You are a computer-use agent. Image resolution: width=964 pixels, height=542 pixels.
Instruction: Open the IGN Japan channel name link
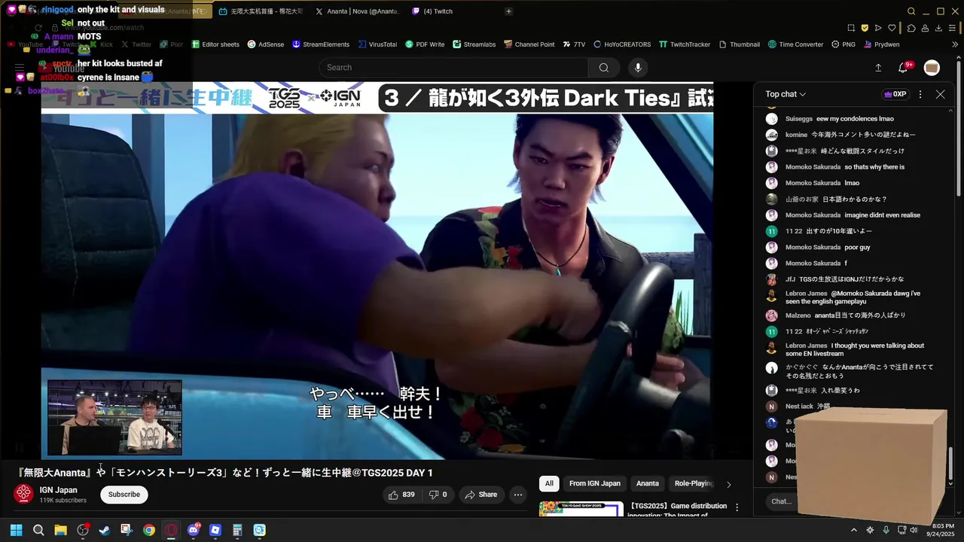point(58,490)
